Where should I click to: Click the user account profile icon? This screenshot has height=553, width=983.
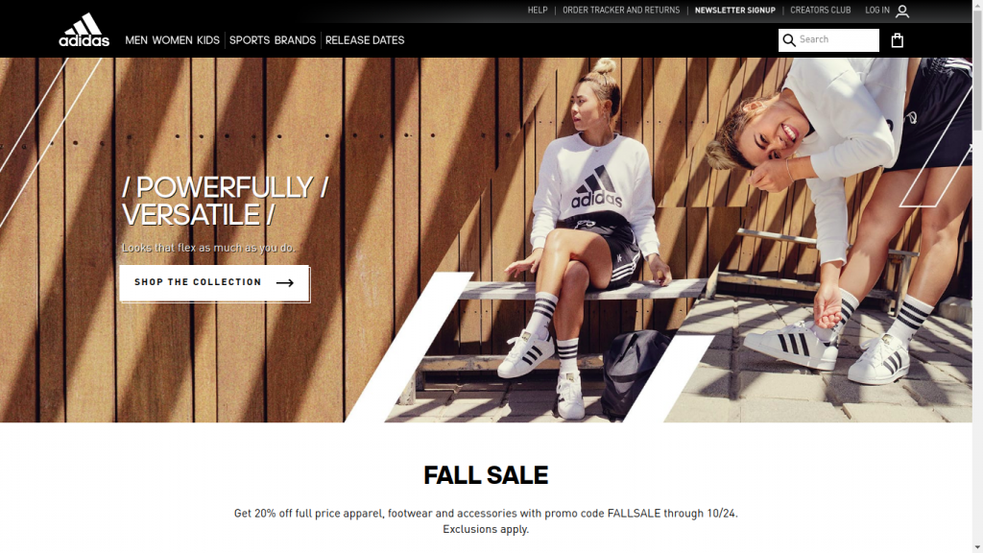(x=902, y=12)
